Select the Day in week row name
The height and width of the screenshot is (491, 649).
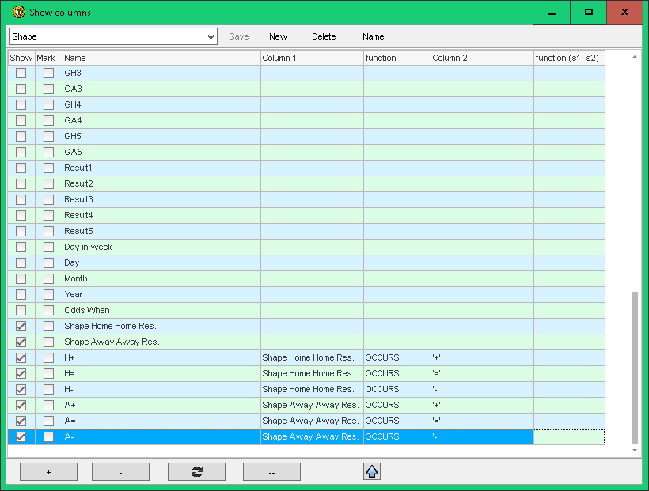click(88, 247)
